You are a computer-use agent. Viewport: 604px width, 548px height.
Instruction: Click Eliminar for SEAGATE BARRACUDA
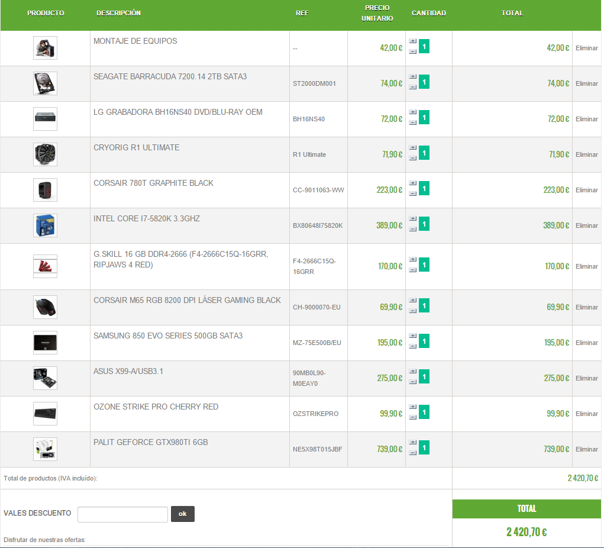(587, 83)
